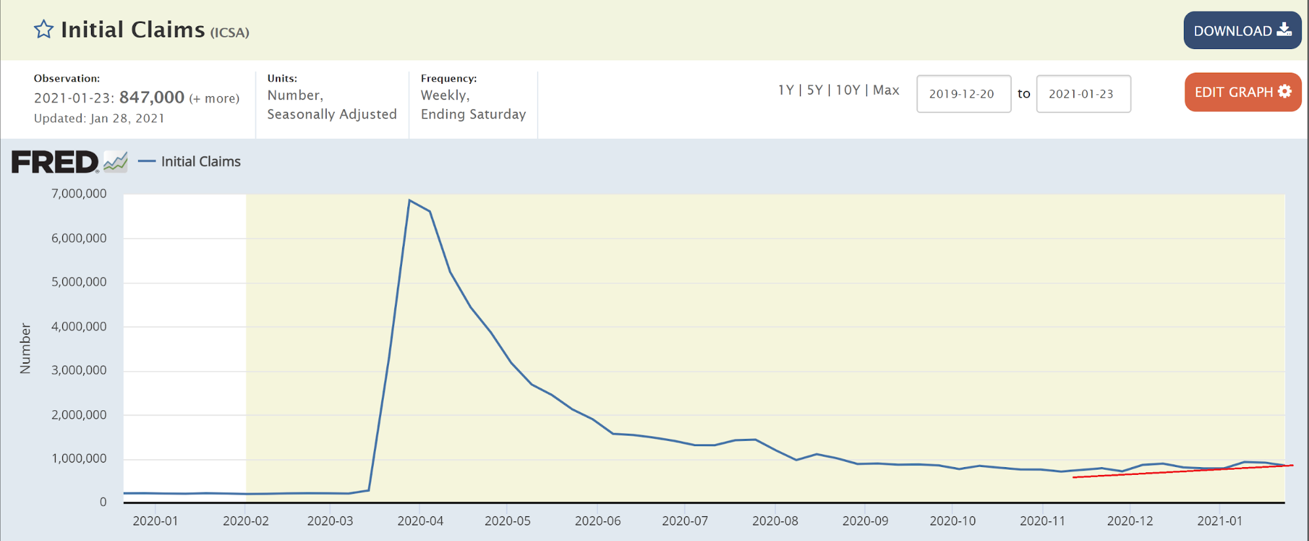Click the Initial Claims legend label
The width and height of the screenshot is (1309, 541).
click(x=200, y=162)
